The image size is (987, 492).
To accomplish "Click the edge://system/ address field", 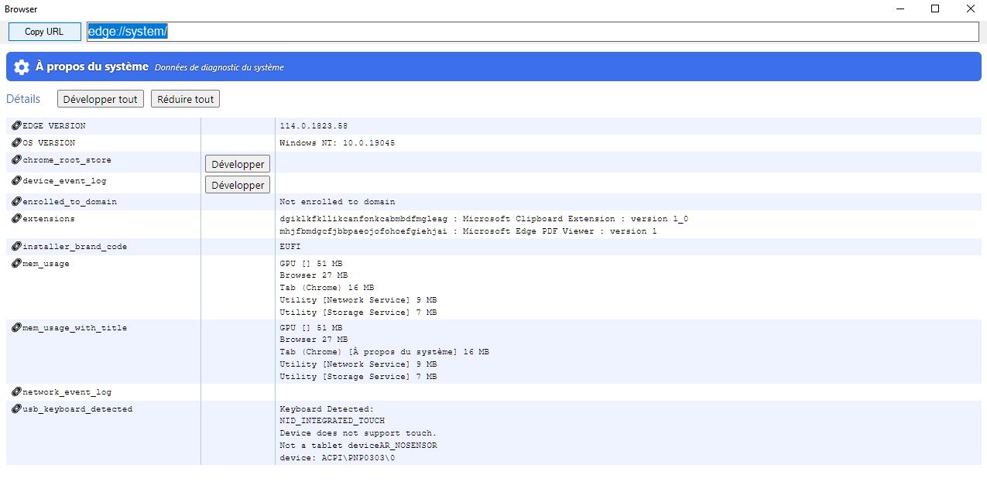I will click(533, 32).
